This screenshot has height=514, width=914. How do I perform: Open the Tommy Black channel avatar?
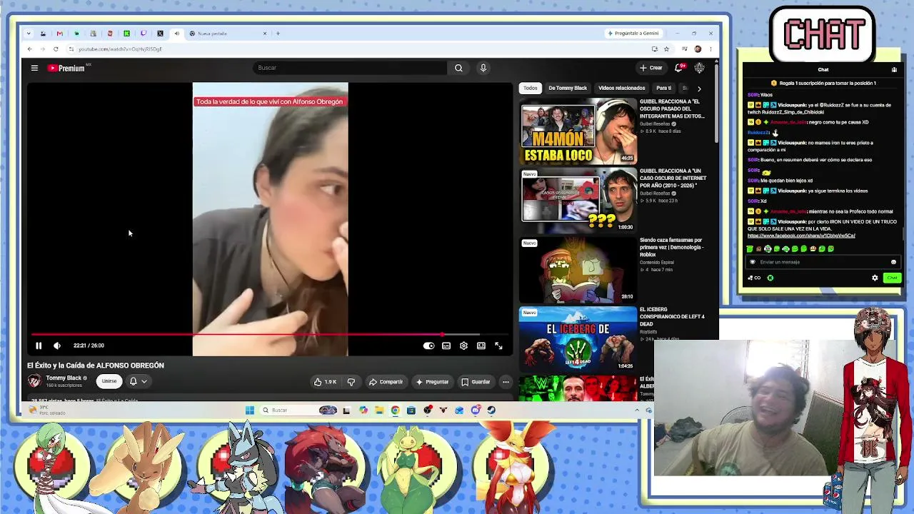point(33,381)
